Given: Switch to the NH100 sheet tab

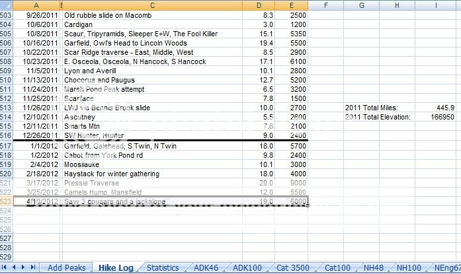Looking at the screenshot, I should click(x=409, y=268).
